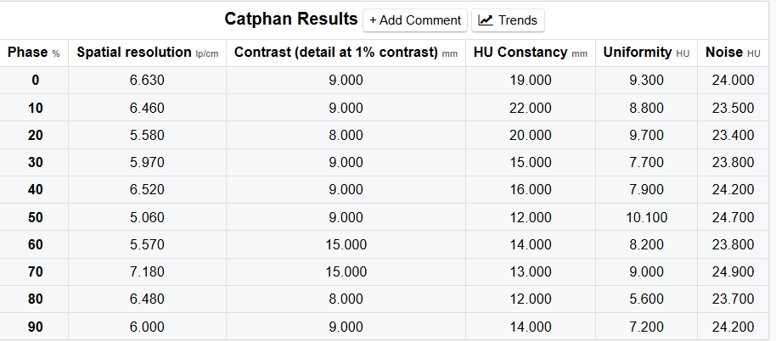Viewport: 776px width, 341px height.
Task: Select the HU Constancy column header
Action: [x=531, y=53]
